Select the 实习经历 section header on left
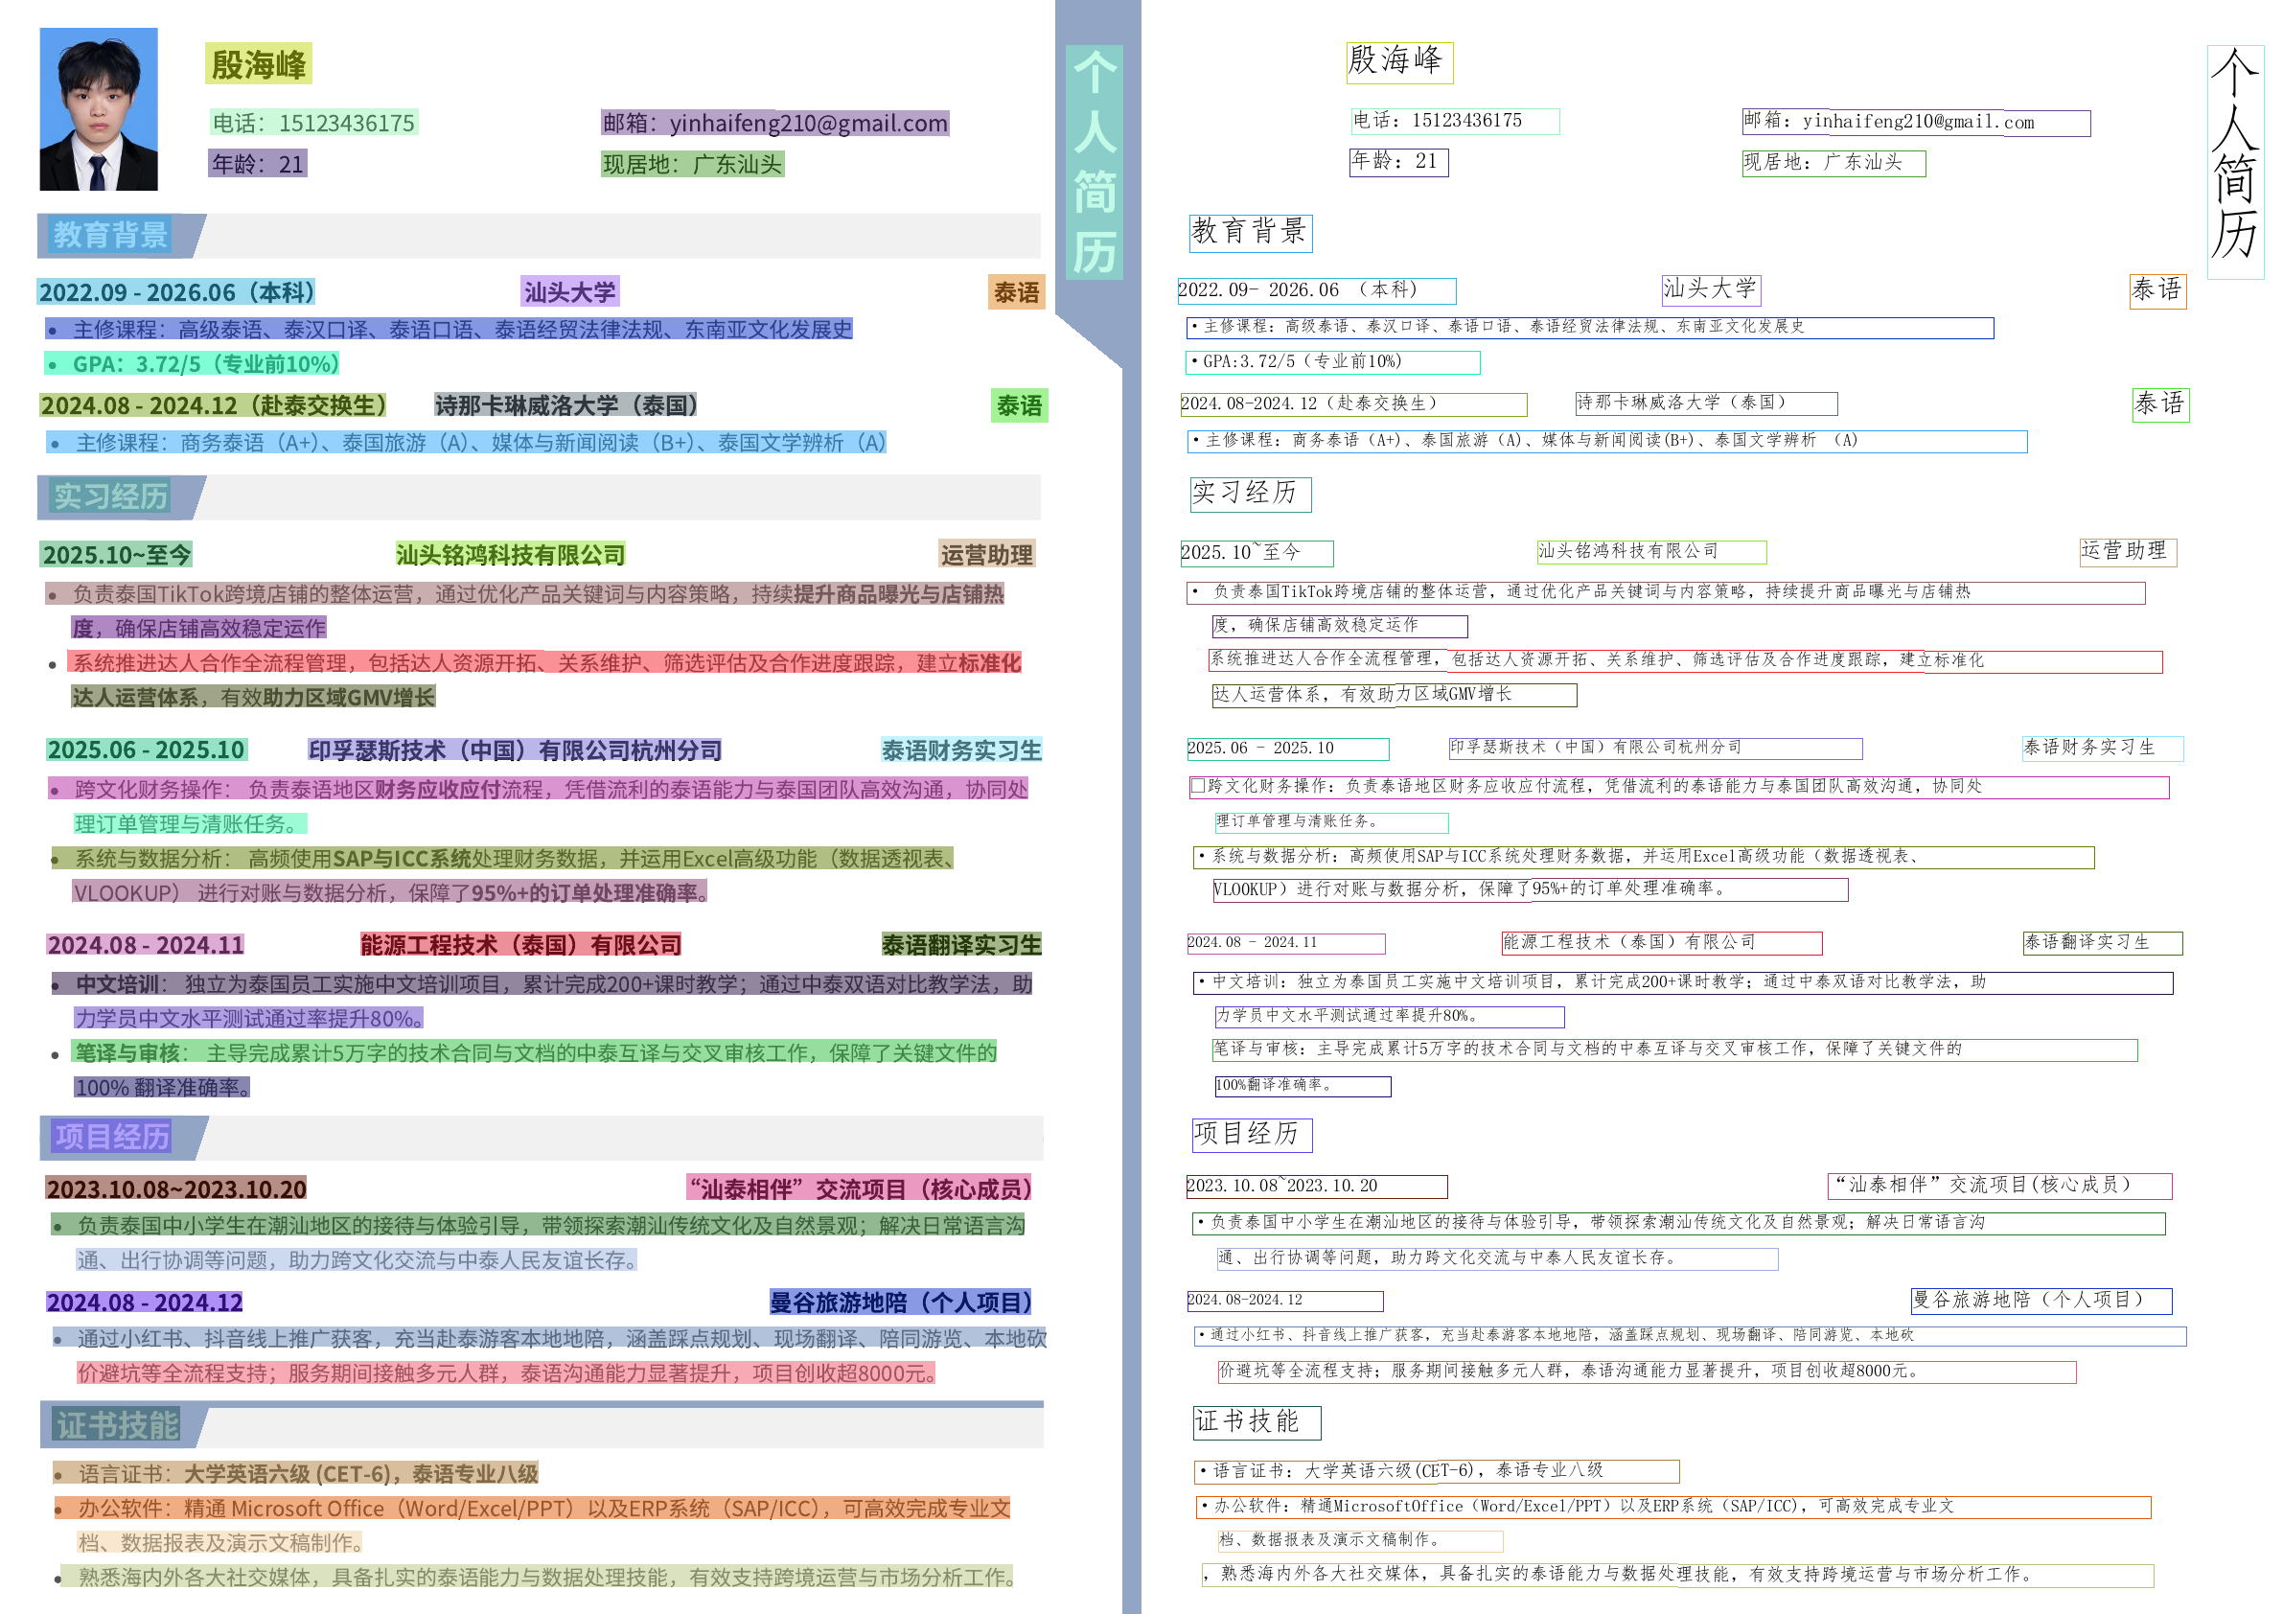This screenshot has width=2283, height=1614. (110, 496)
